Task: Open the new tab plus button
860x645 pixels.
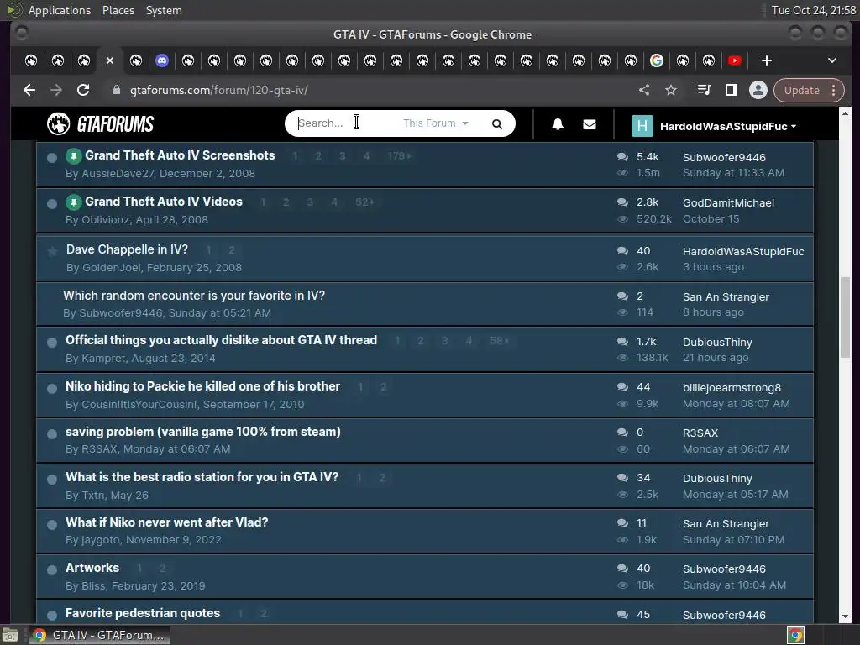Action: 767,60
